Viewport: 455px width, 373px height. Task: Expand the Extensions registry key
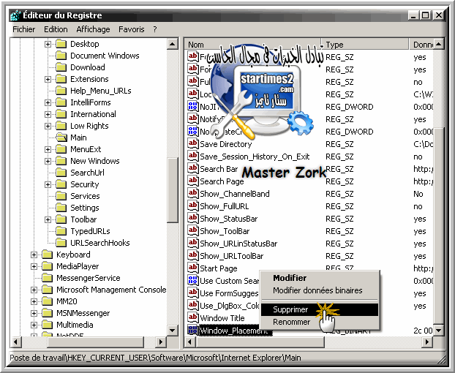[x=48, y=79]
